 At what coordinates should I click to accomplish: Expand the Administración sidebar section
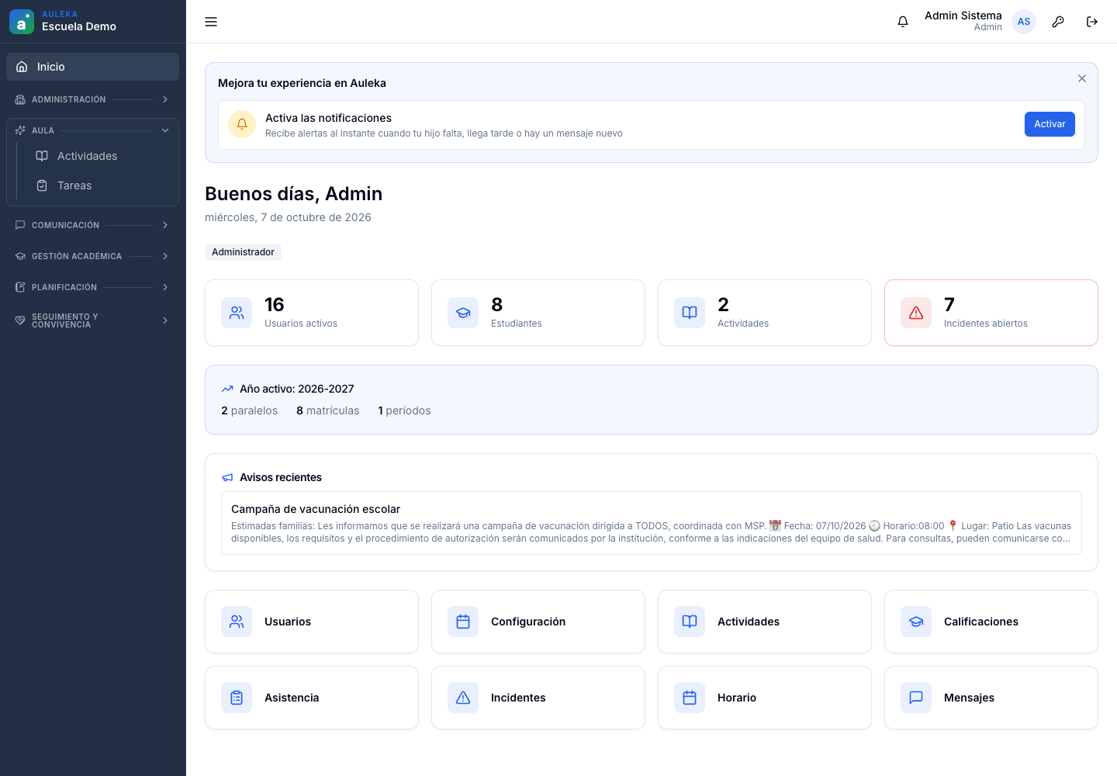(x=92, y=99)
